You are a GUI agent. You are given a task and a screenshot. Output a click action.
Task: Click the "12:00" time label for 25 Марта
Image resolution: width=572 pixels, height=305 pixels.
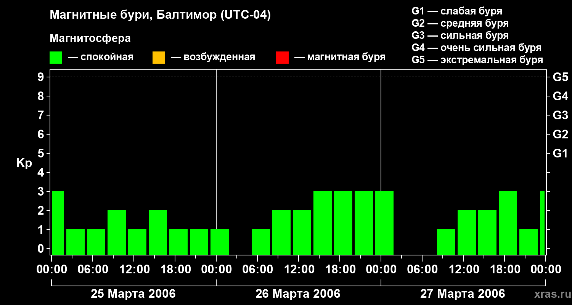[134, 269]
